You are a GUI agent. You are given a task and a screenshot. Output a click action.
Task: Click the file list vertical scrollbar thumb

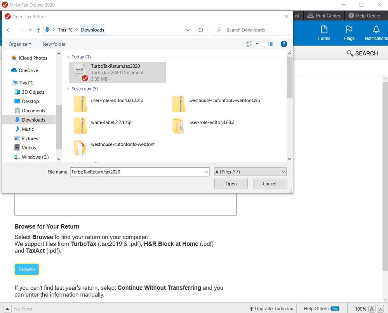tap(289, 77)
